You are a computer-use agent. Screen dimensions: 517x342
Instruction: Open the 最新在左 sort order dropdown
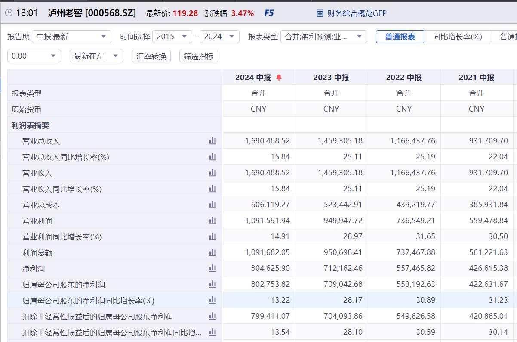coord(96,56)
